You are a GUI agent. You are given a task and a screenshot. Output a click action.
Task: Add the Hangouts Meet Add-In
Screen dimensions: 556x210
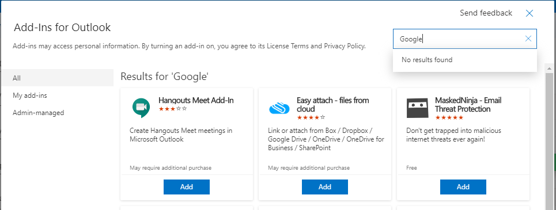click(187, 187)
